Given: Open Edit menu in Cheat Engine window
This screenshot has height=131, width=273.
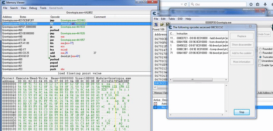Looking at the screenshot, I should tap(163, 19).
